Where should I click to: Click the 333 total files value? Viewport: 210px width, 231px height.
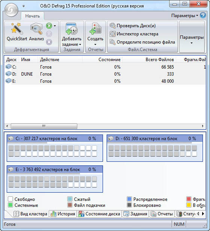point(170,74)
